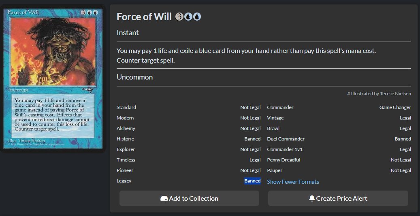Click the Not Legal status next to Pioneer
Viewport: 420px width, 216px height.
[x=250, y=170]
